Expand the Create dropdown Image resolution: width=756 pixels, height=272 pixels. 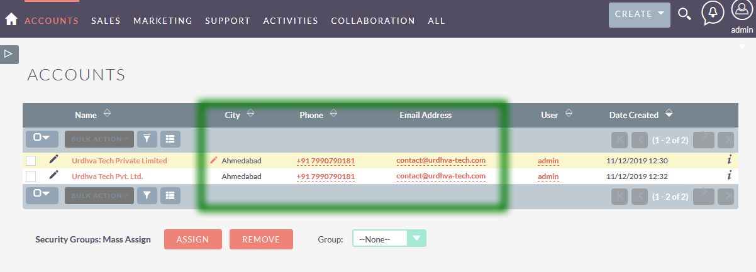640,14
